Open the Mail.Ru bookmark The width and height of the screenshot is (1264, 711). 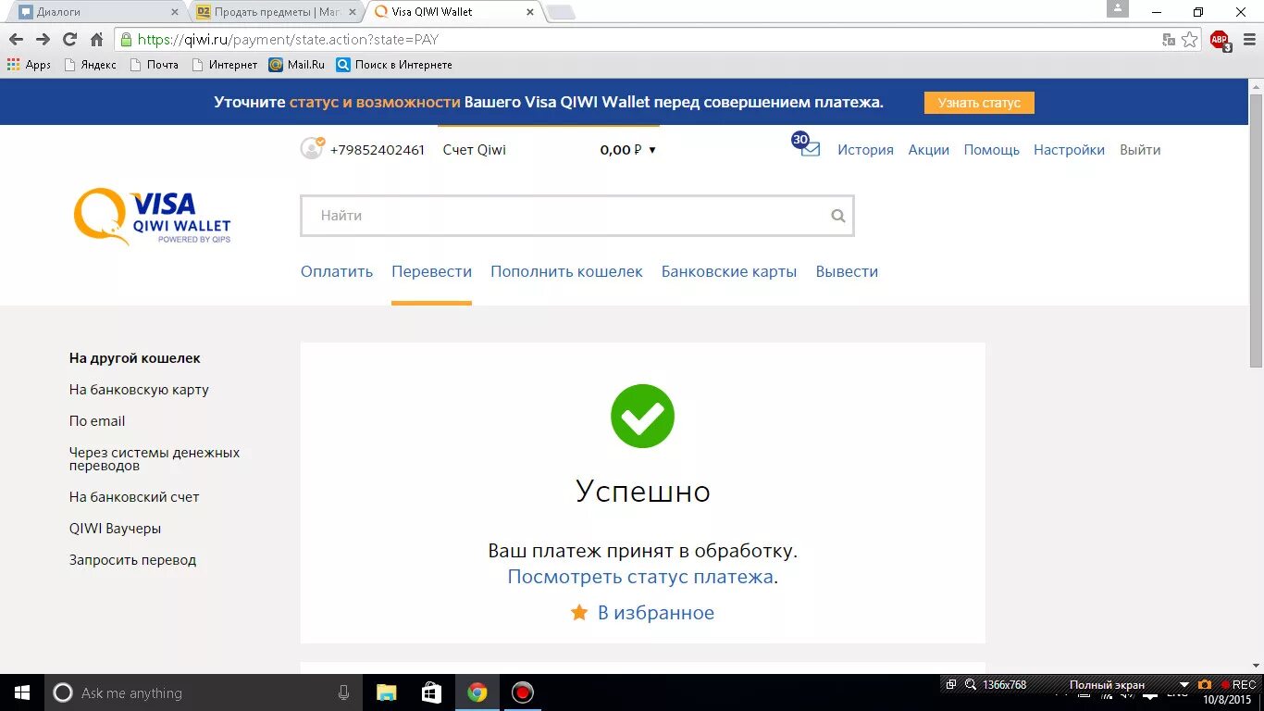pyautogui.click(x=297, y=65)
